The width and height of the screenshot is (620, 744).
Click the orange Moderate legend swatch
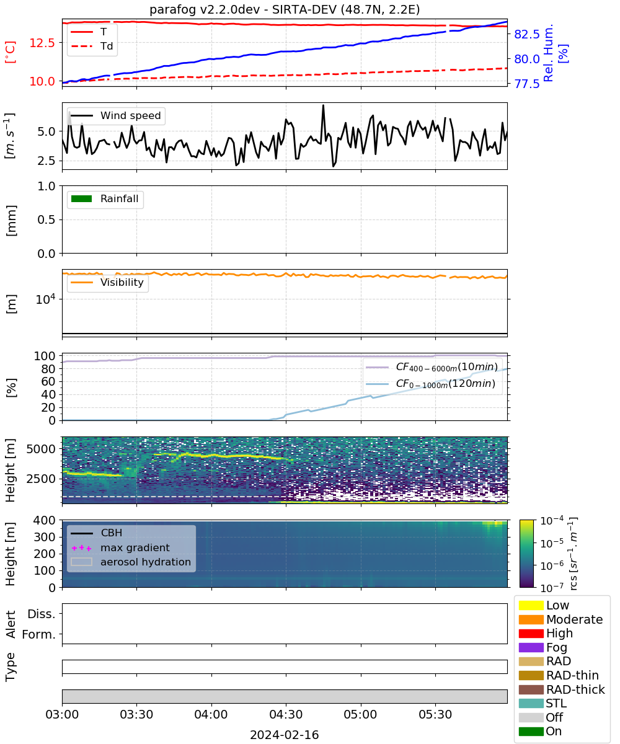pyautogui.click(x=531, y=619)
